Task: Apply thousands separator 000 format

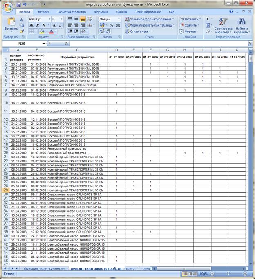Action: point(118,25)
